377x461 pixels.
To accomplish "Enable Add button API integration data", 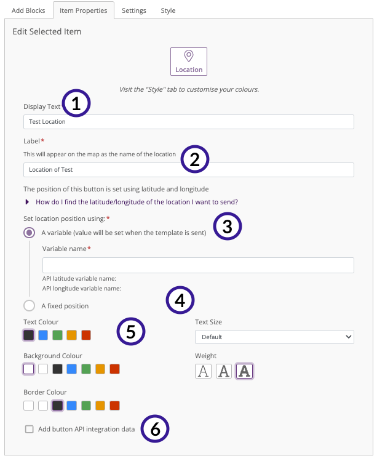I will click(30, 429).
